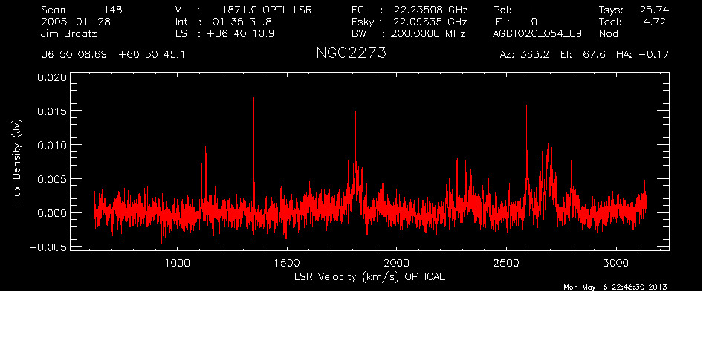Viewport: 715px width, 364px height.
Task: Click the 1000 x-axis tick label
Action: [177, 263]
